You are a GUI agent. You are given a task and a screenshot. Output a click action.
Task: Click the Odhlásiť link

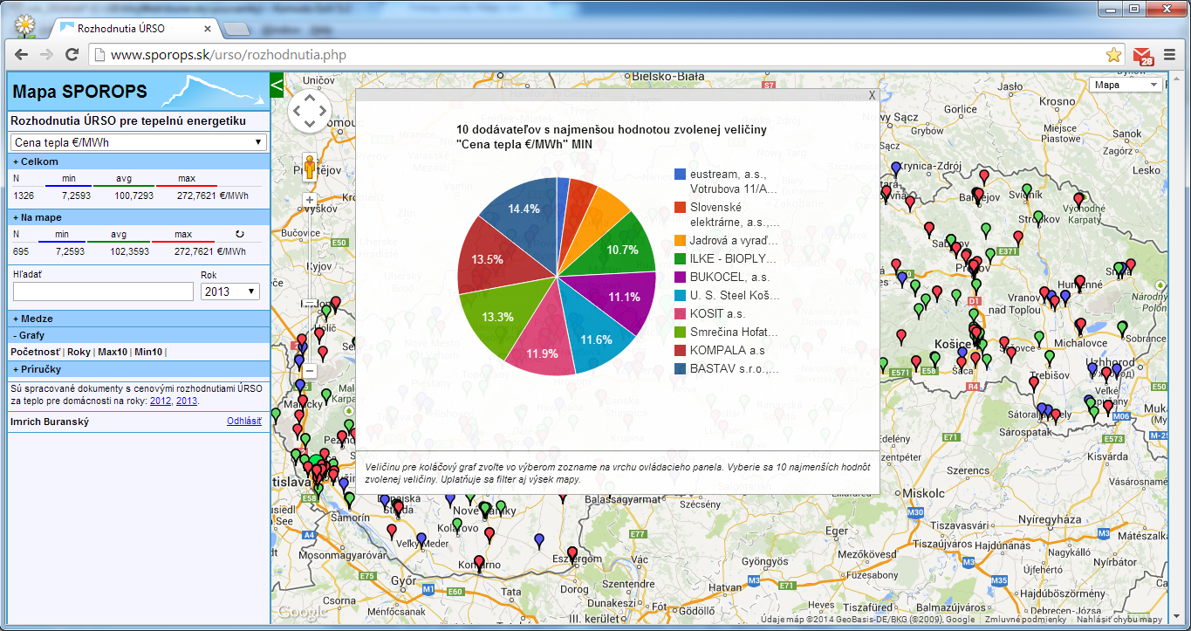pyautogui.click(x=243, y=422)
